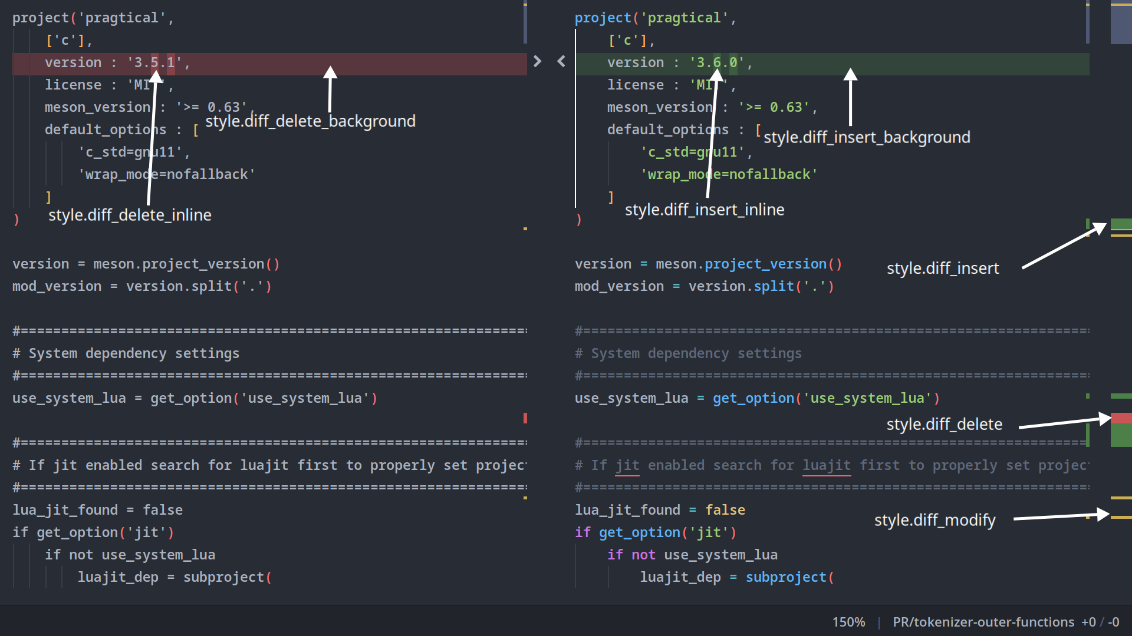Click the ['c'], line in the right pane
This screenshot has height=636, width=1132.
click(631, 41)
